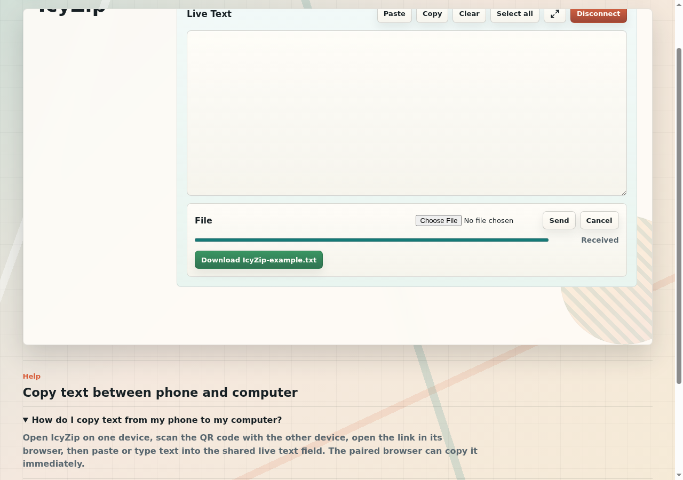
Task: Disconnect the paired session
Action: (599, 14)
